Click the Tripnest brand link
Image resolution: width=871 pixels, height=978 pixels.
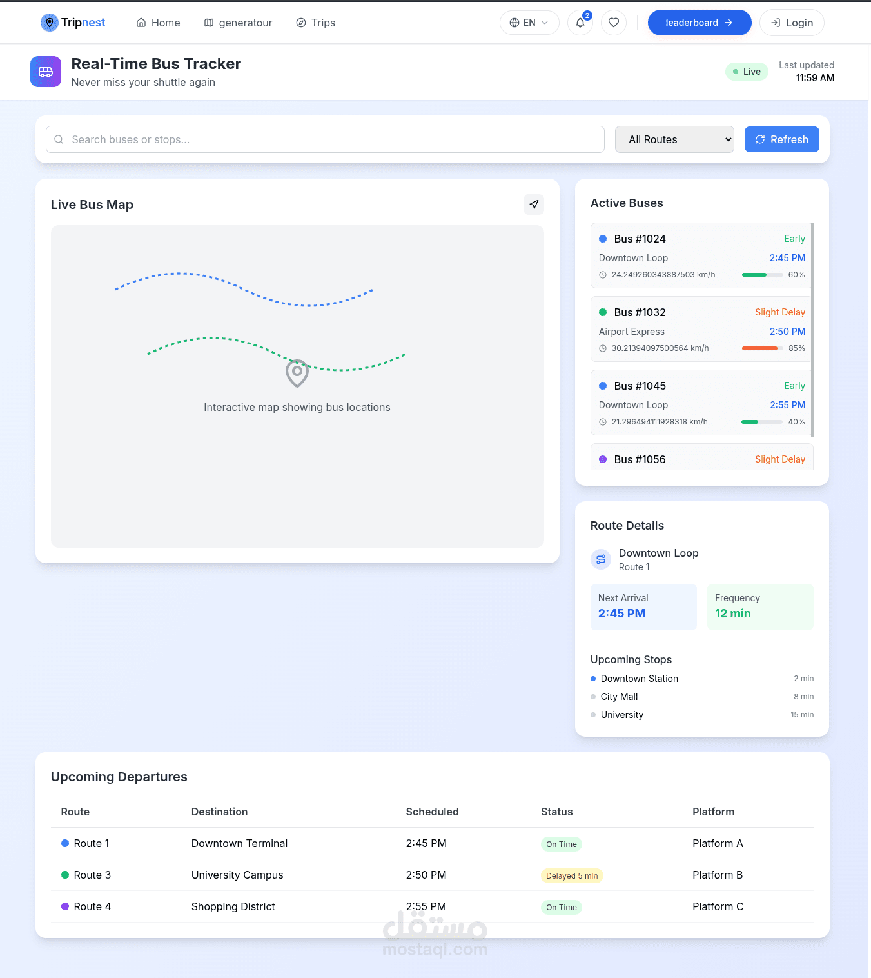[x=73, y=23]
